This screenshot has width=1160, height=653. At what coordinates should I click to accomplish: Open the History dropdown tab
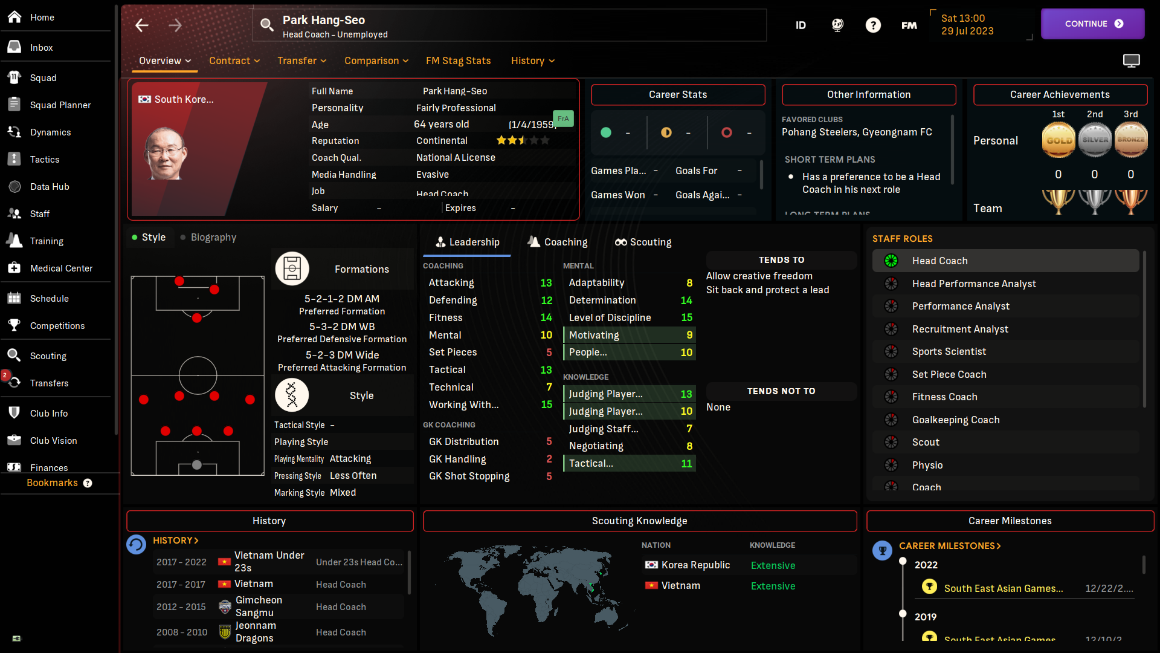pos(532,60)
